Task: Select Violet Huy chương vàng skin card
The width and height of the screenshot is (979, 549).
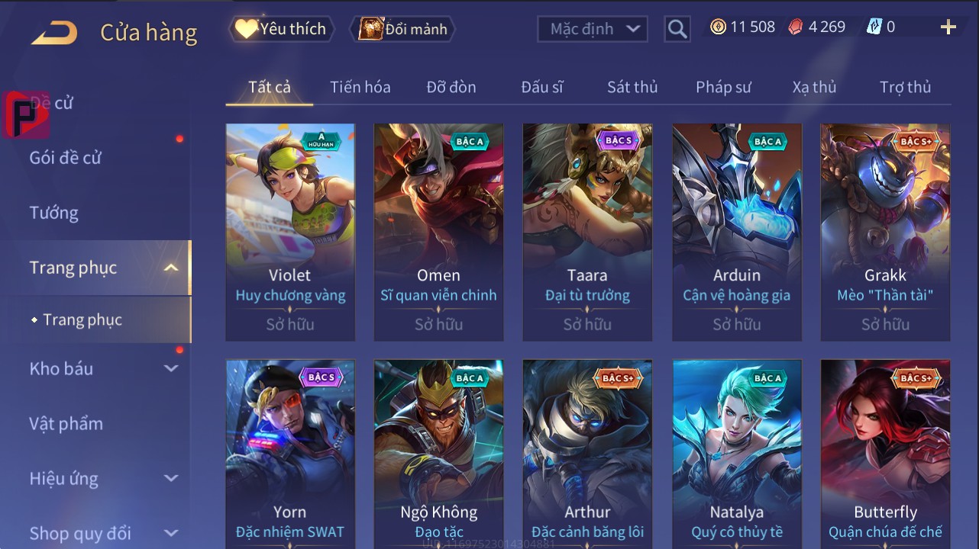Action: coord(290,232)
